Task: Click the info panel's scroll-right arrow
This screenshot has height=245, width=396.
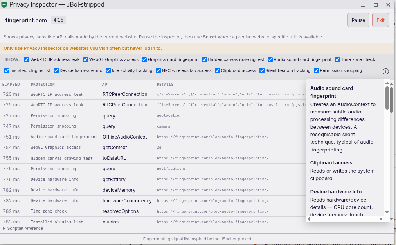Action: tap(381, 219)
